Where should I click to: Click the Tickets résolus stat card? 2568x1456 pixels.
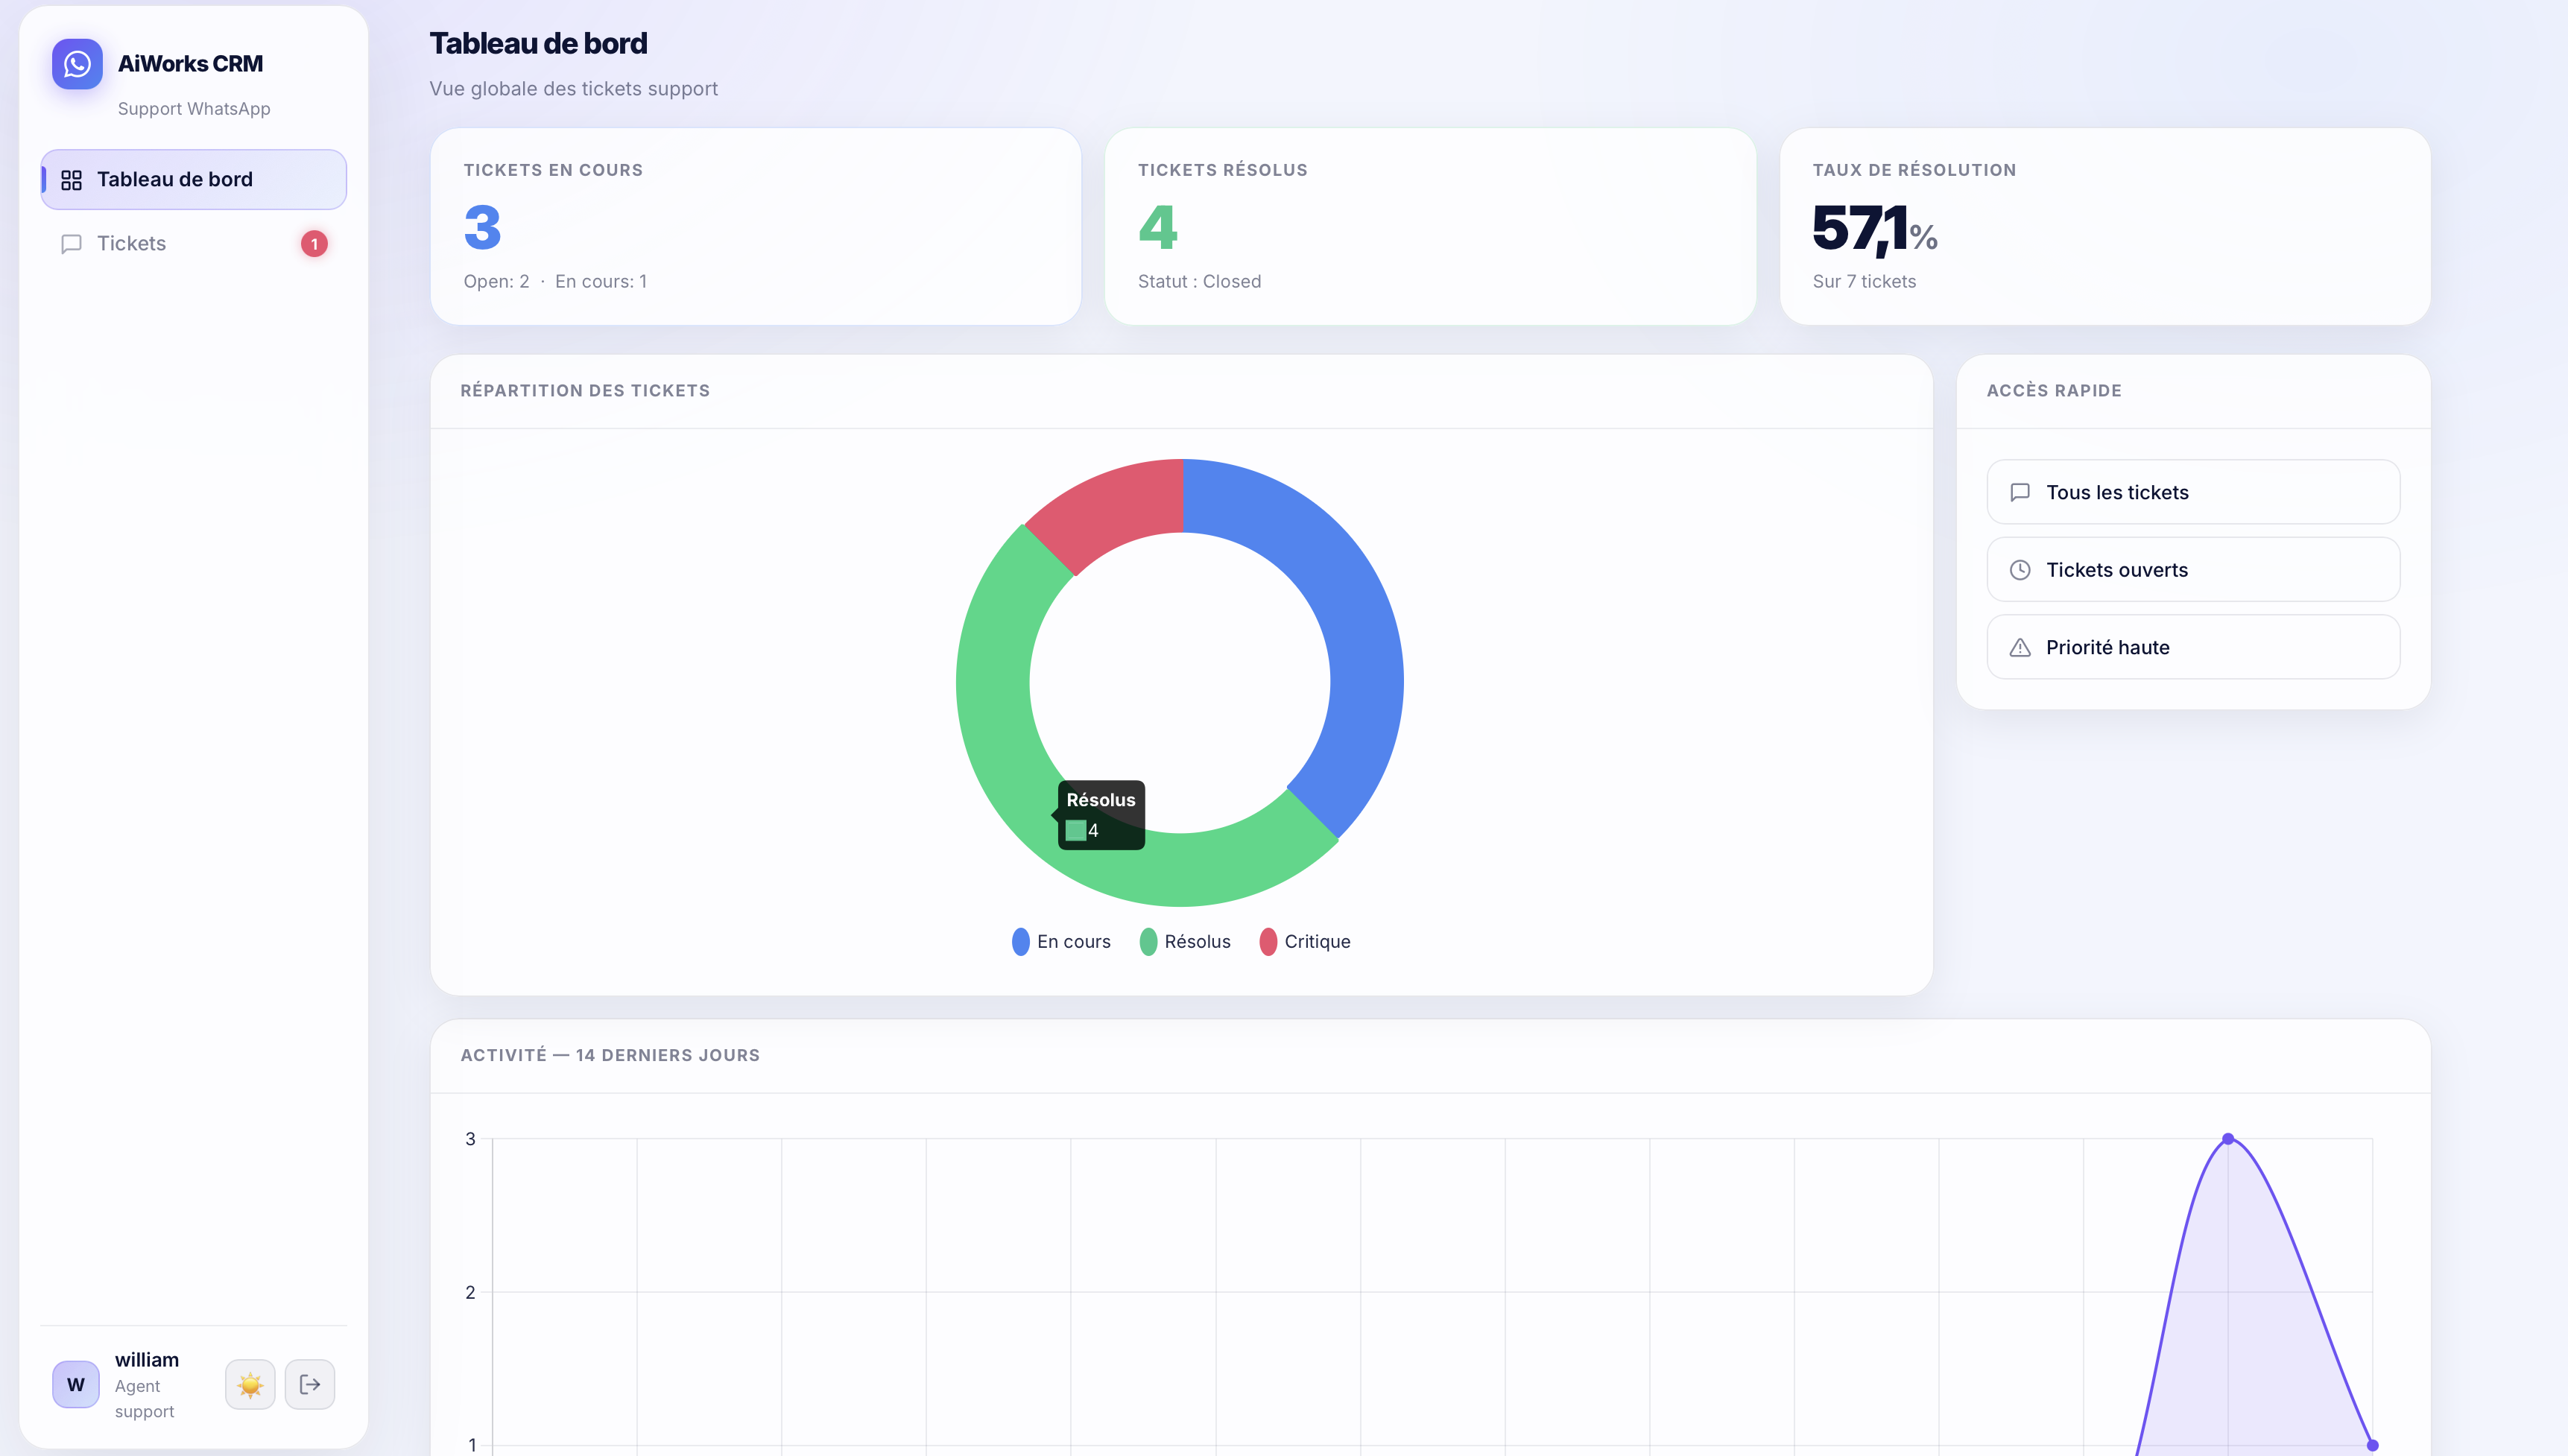point(1430,226)
